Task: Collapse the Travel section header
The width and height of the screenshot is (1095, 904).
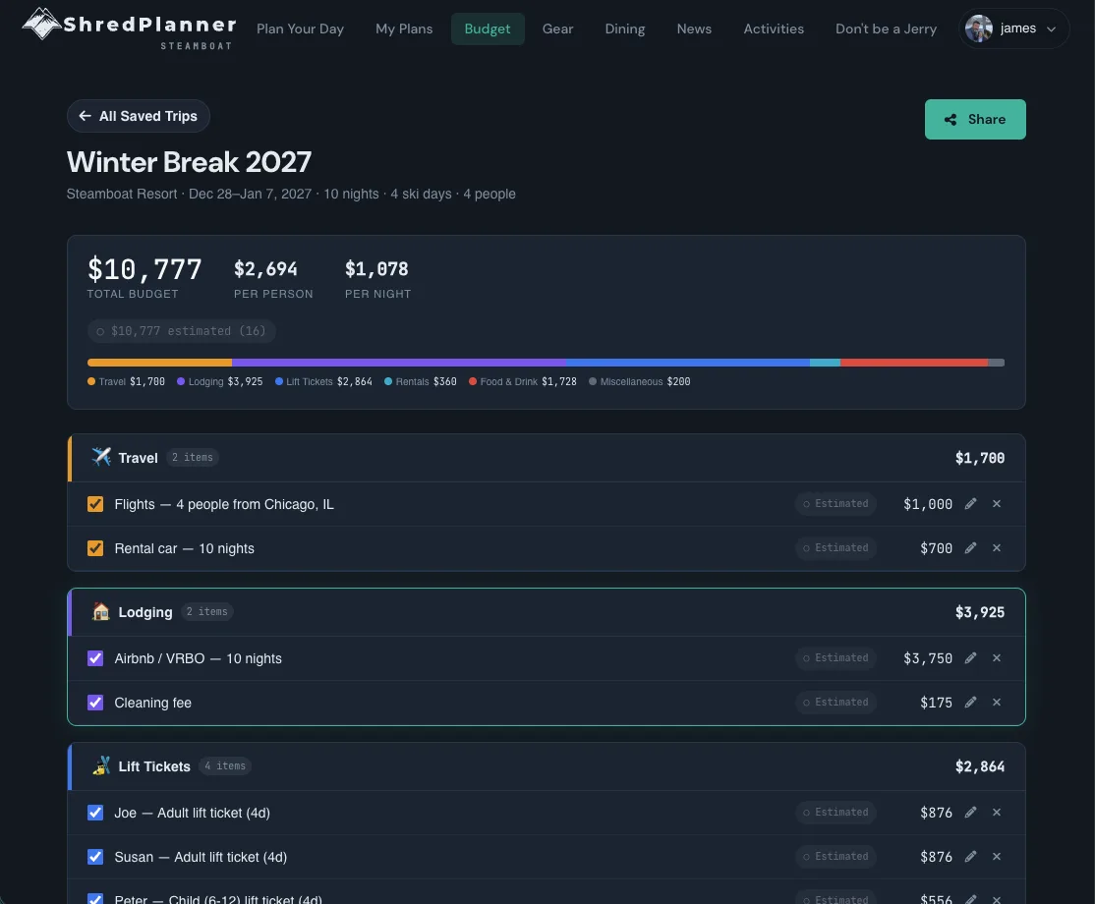Action: pyautogui.click(x=547, y=458)
